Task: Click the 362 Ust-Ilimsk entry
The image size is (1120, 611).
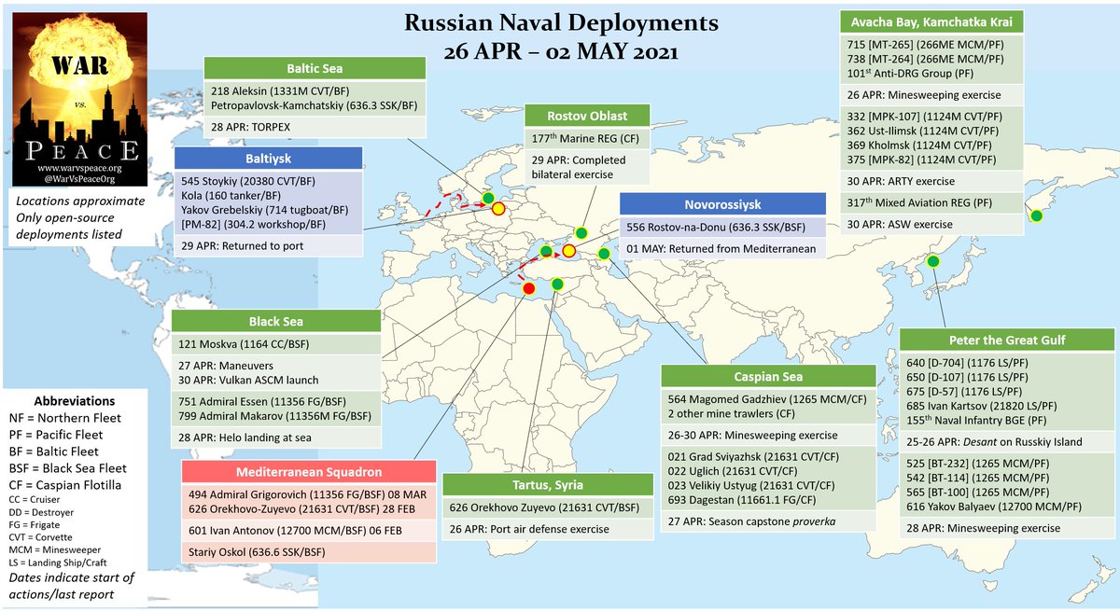Action: 922,133
